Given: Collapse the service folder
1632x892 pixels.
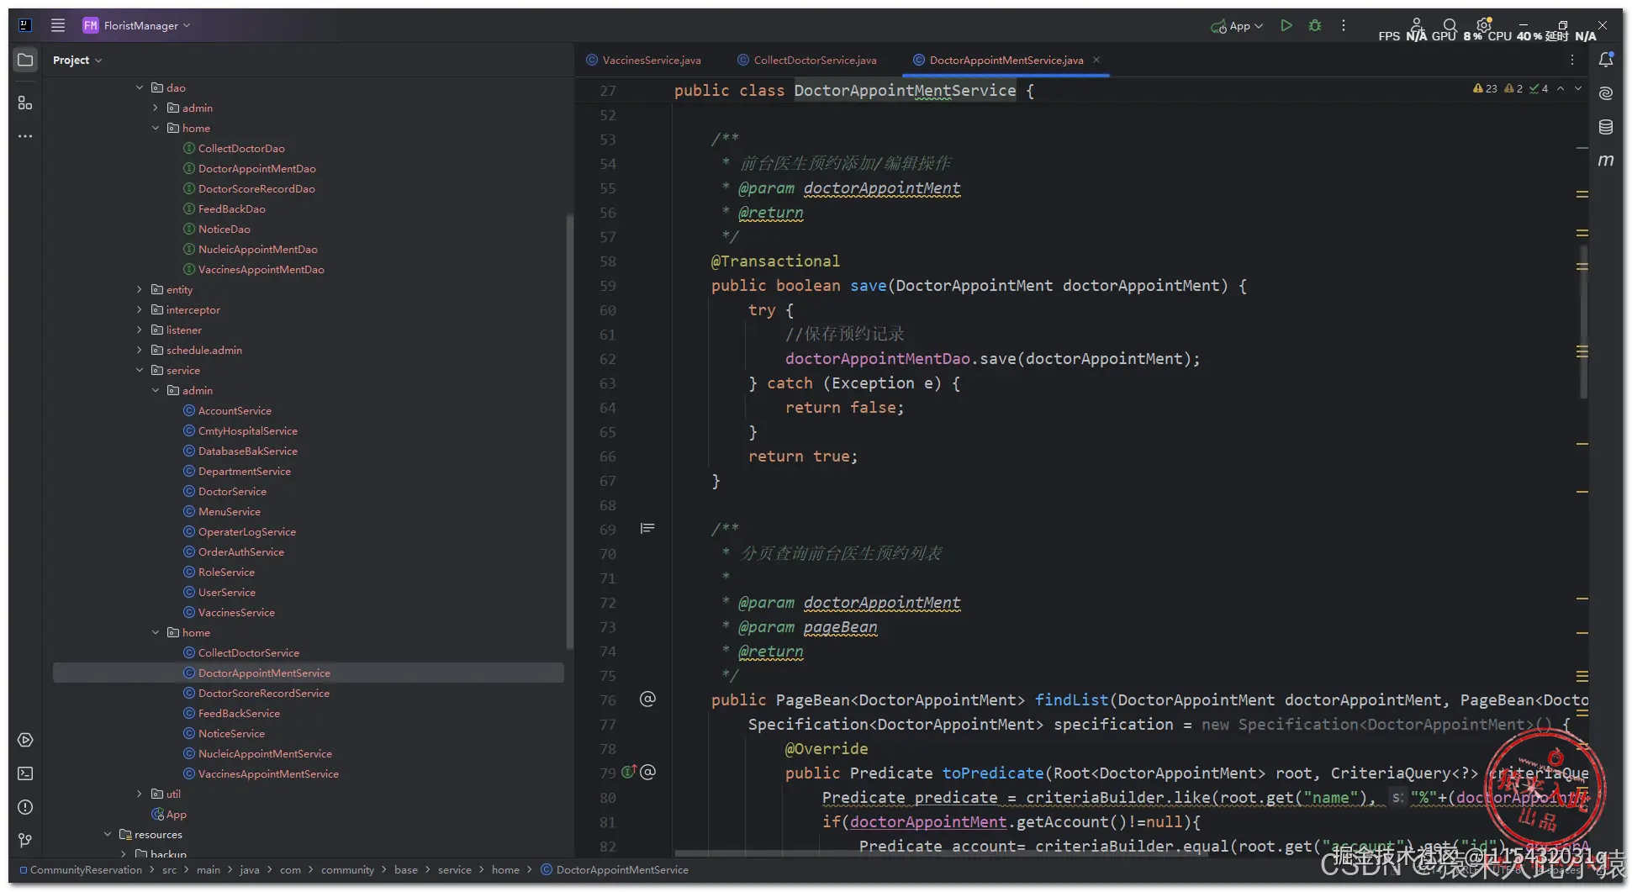Looking at the screenshot, I should click(140, 370).
